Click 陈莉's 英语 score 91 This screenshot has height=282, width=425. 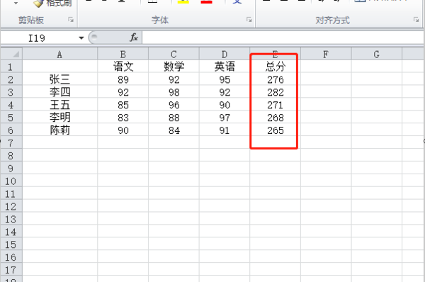pyautogui.click(x=225, y=130)
